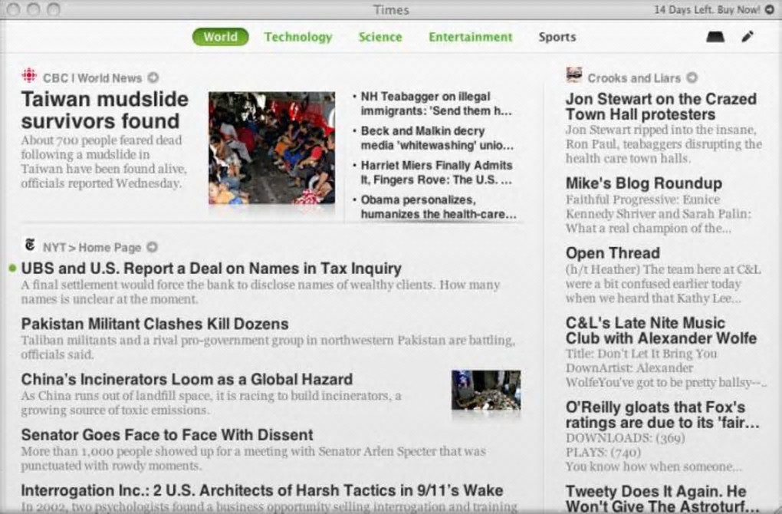
Task: Open Tweety Does It Again post
Action: click(x=662, y=499)
